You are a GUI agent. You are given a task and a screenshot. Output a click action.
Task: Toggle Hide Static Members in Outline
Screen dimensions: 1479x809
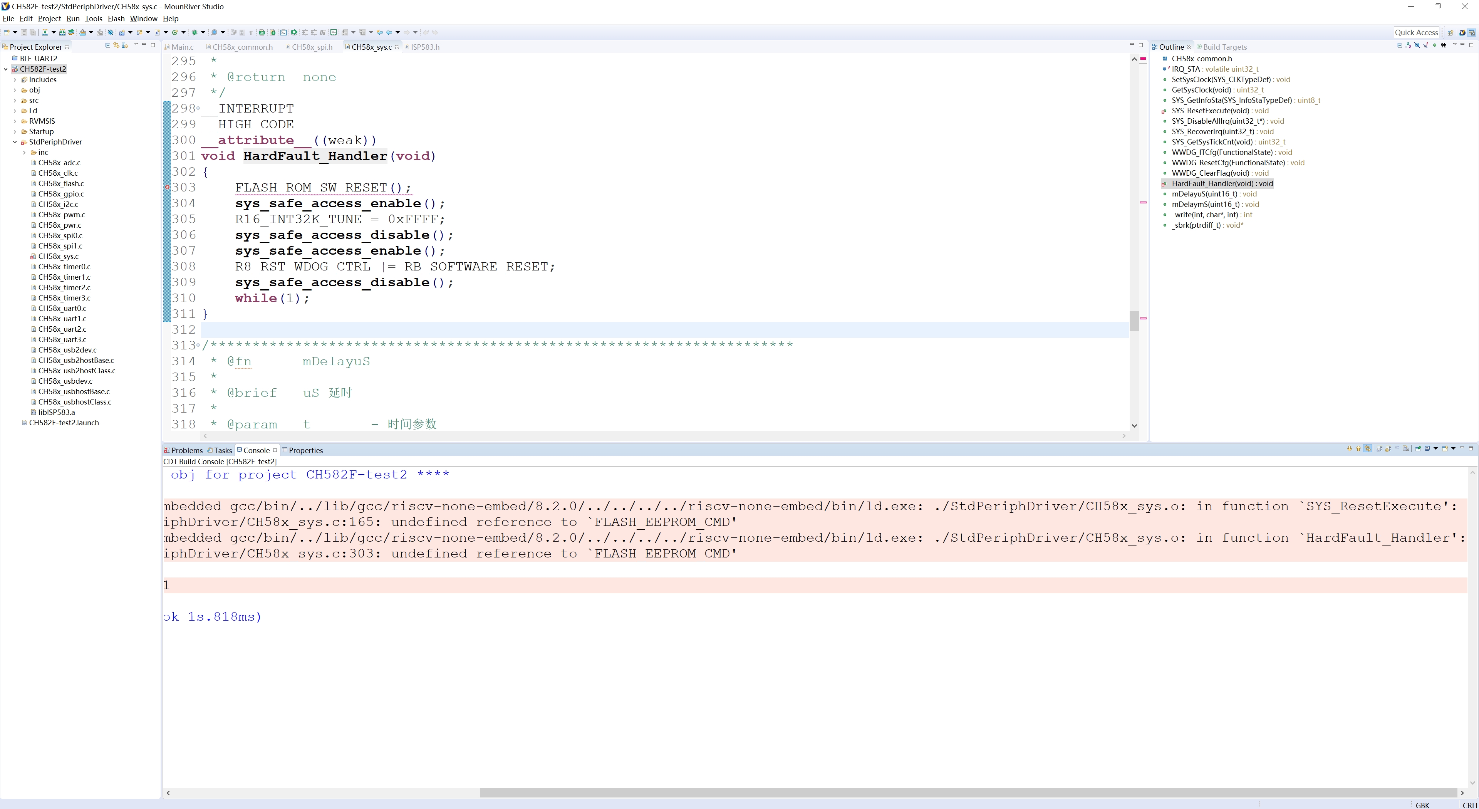(x=1426, y=45)
